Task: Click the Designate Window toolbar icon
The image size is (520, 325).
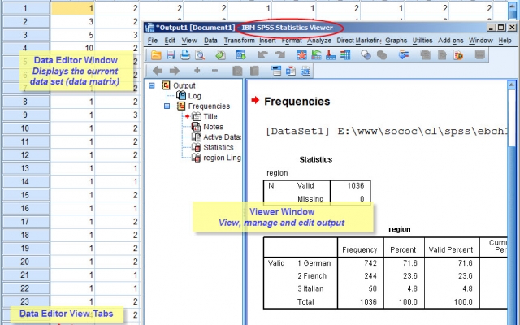Action: coord(480,54)
